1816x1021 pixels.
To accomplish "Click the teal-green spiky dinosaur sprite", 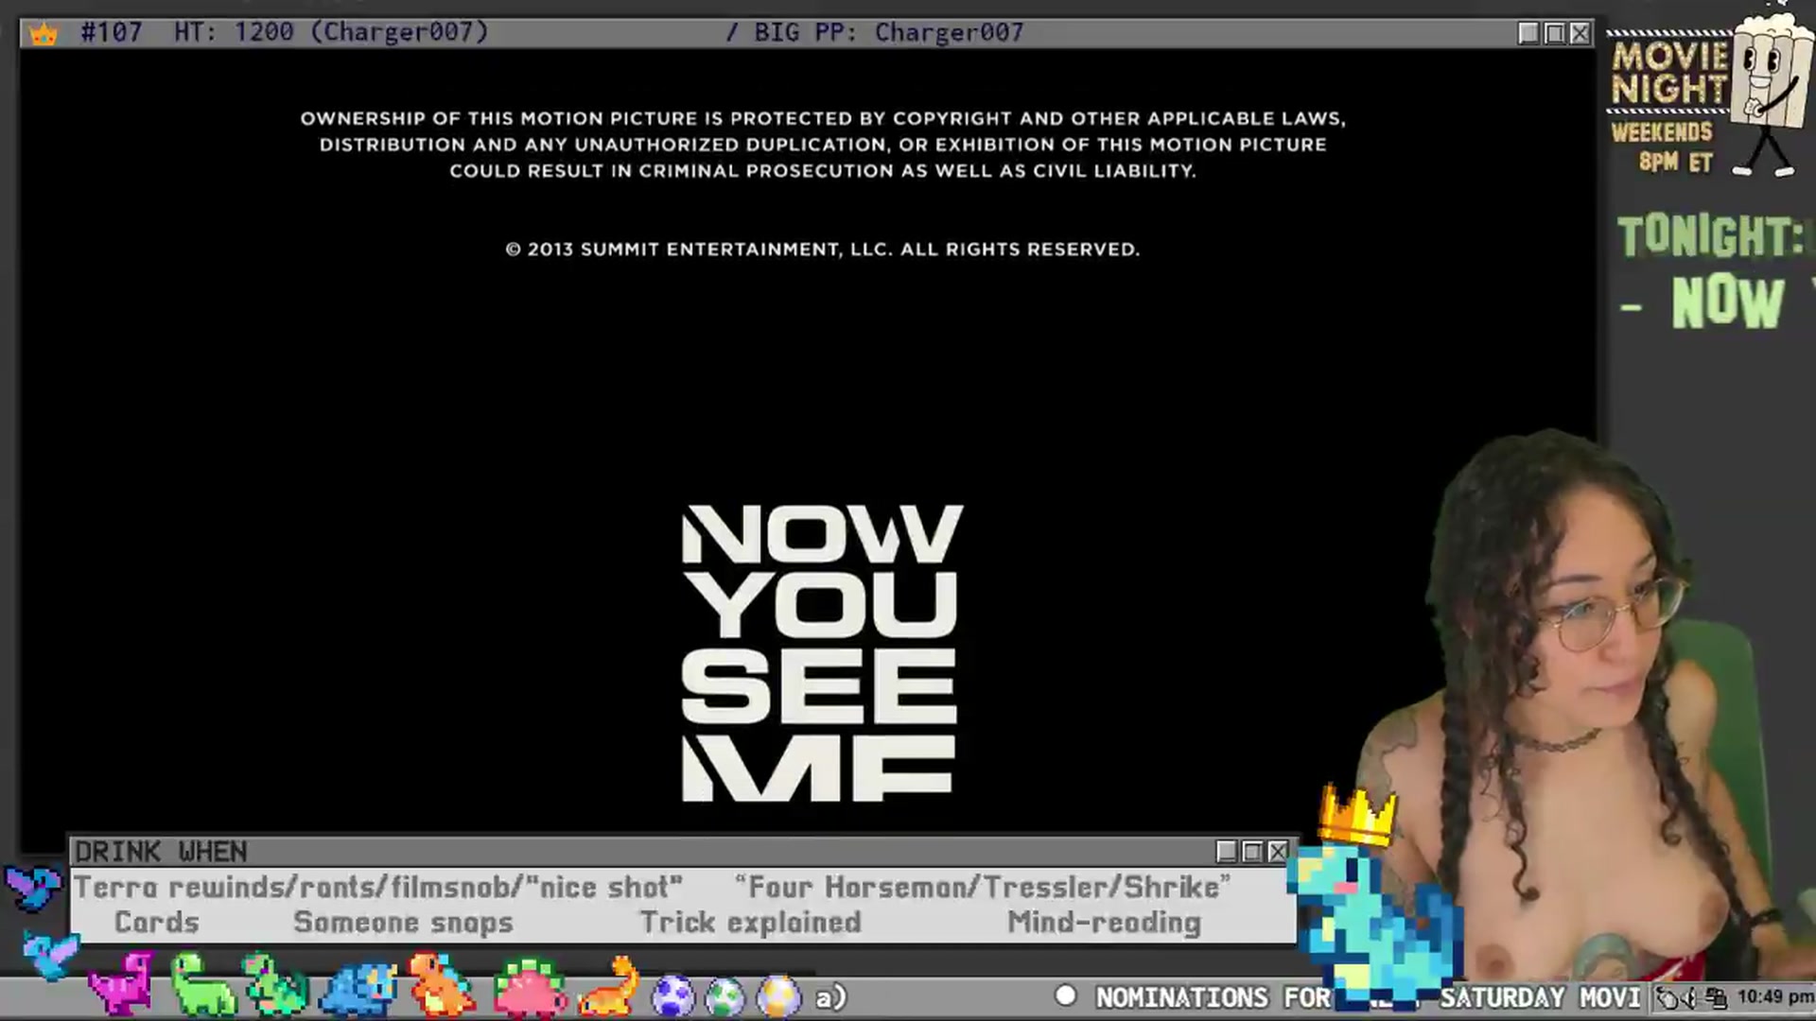I will (x=276, y=985).
